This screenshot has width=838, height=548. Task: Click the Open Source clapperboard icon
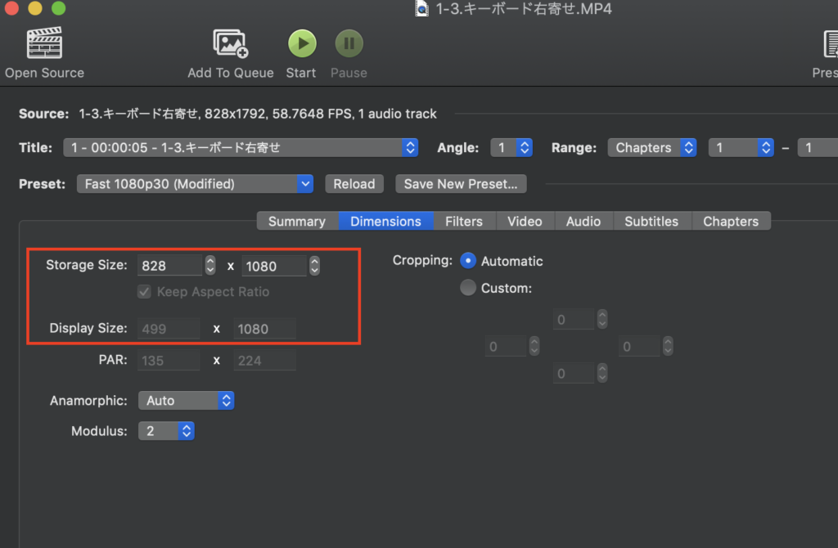44,43
